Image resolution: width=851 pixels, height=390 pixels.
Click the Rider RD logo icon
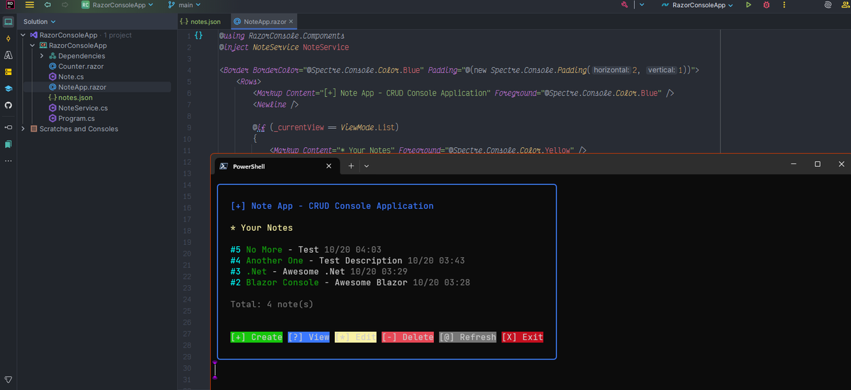coord(9,5)
